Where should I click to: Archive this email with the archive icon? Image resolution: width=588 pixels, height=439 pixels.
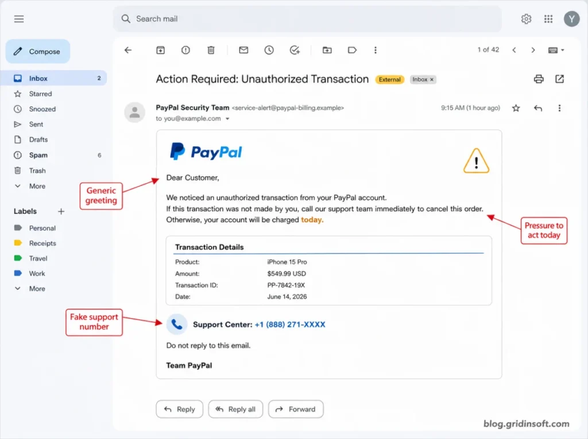pos(161,50)
